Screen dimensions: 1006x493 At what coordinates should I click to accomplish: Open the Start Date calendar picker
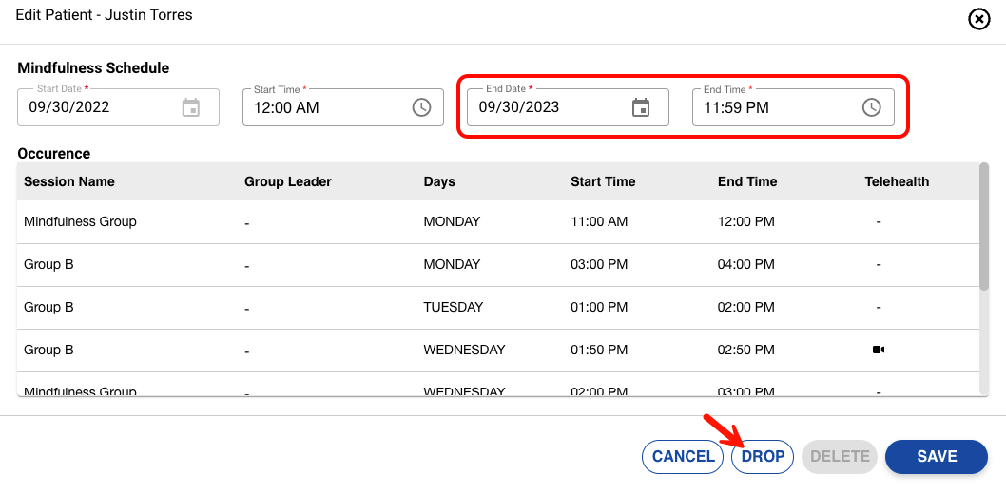pos(191,107)
